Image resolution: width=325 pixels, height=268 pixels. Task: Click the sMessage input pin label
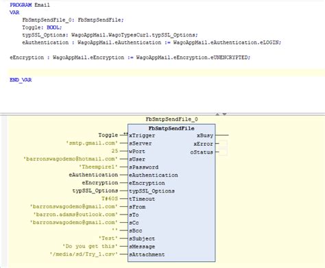(x=142, y=247)
